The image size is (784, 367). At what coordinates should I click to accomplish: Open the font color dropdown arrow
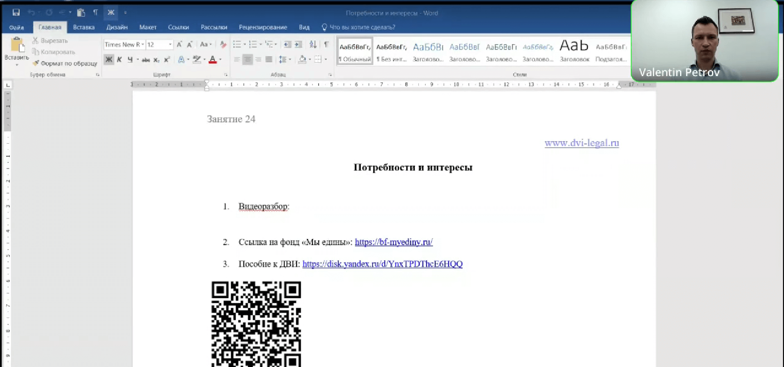(x=220, y=60)
